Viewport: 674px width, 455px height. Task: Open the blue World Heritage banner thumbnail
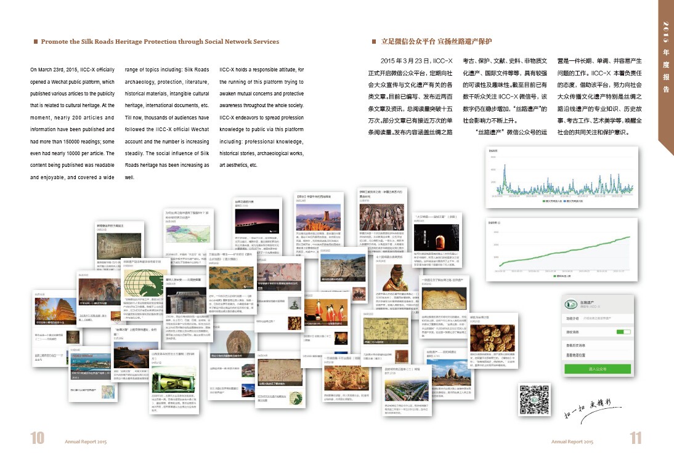91,368
